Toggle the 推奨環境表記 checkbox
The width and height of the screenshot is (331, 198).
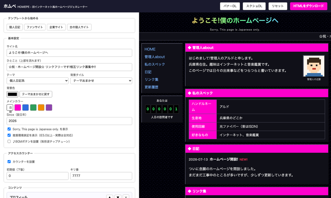pos(9,135)
